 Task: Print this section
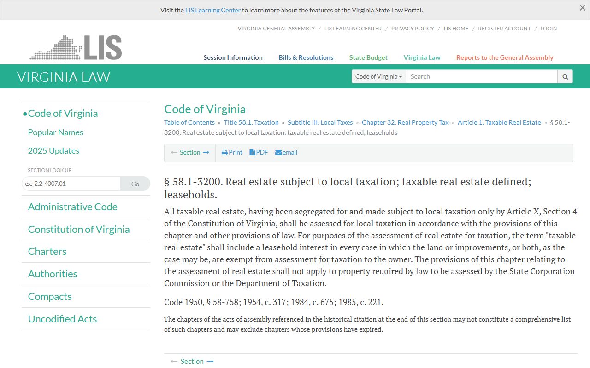tap(232, 152)
